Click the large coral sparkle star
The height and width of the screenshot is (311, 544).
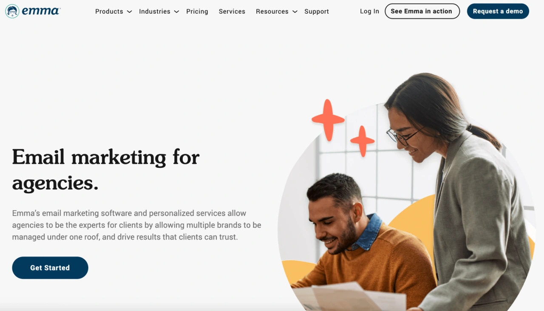point(328,120)
